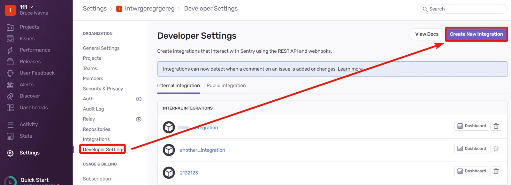Click the Discover telescope icon
The height and width of the screenshot is (185, 511).
pyautogui.click(x=10, y=96)
